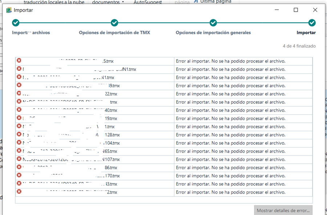This screenshot has width=327, height=215.
Task: Click the red error icon for file ending 5.tmx
Action: [x=19, y=61]
